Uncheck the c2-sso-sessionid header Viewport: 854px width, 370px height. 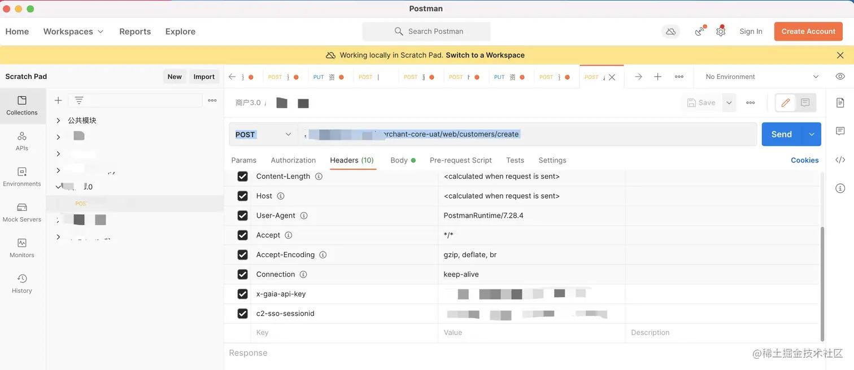pos(243,314)
